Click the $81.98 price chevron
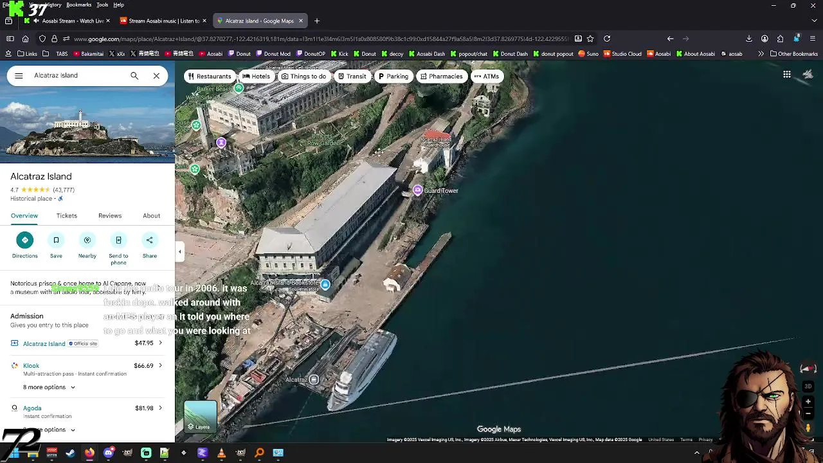 coord(160,408)
